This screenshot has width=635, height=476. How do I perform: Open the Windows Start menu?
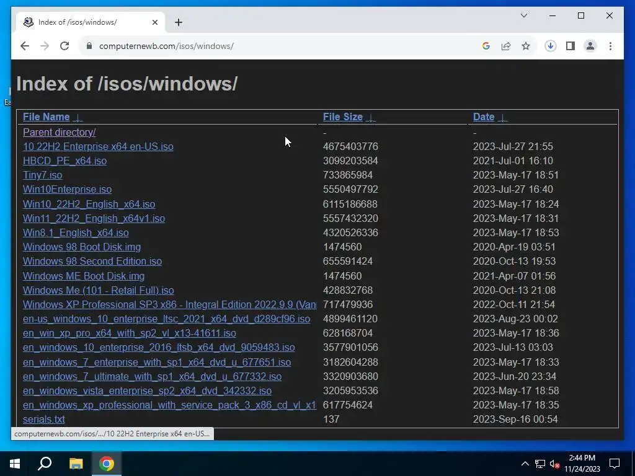click(x=15, y=464)
